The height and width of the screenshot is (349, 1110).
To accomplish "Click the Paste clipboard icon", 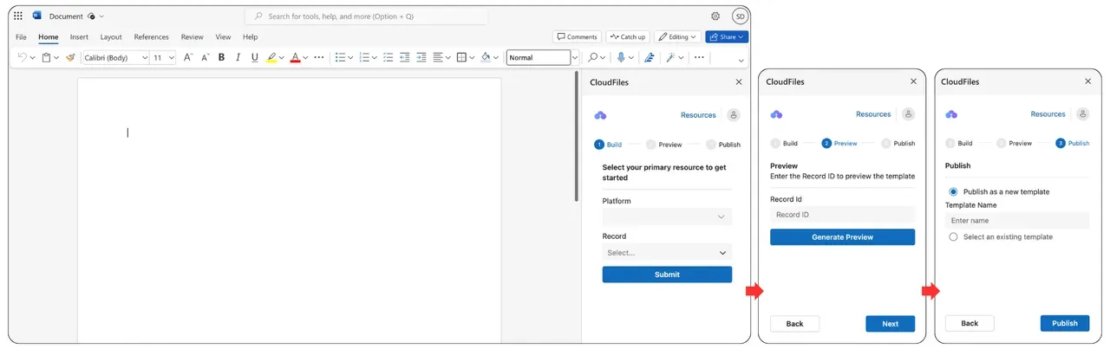I will (x=46, y=57).
